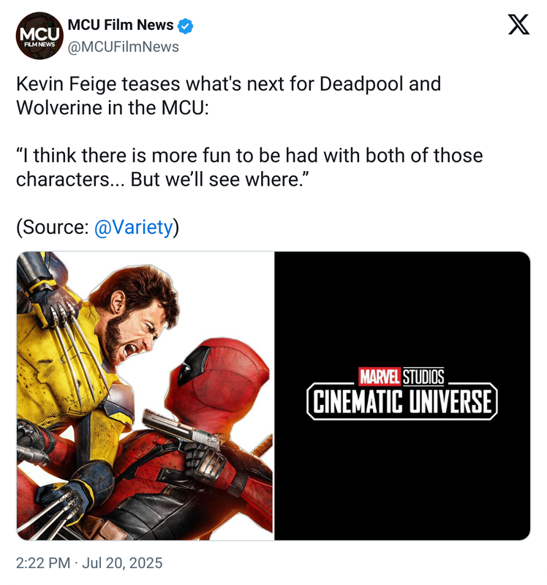This screenshot has width=547, height=585.
Task: Open the 2:22 PM timestamp
Action: click(x=43, y=563)
